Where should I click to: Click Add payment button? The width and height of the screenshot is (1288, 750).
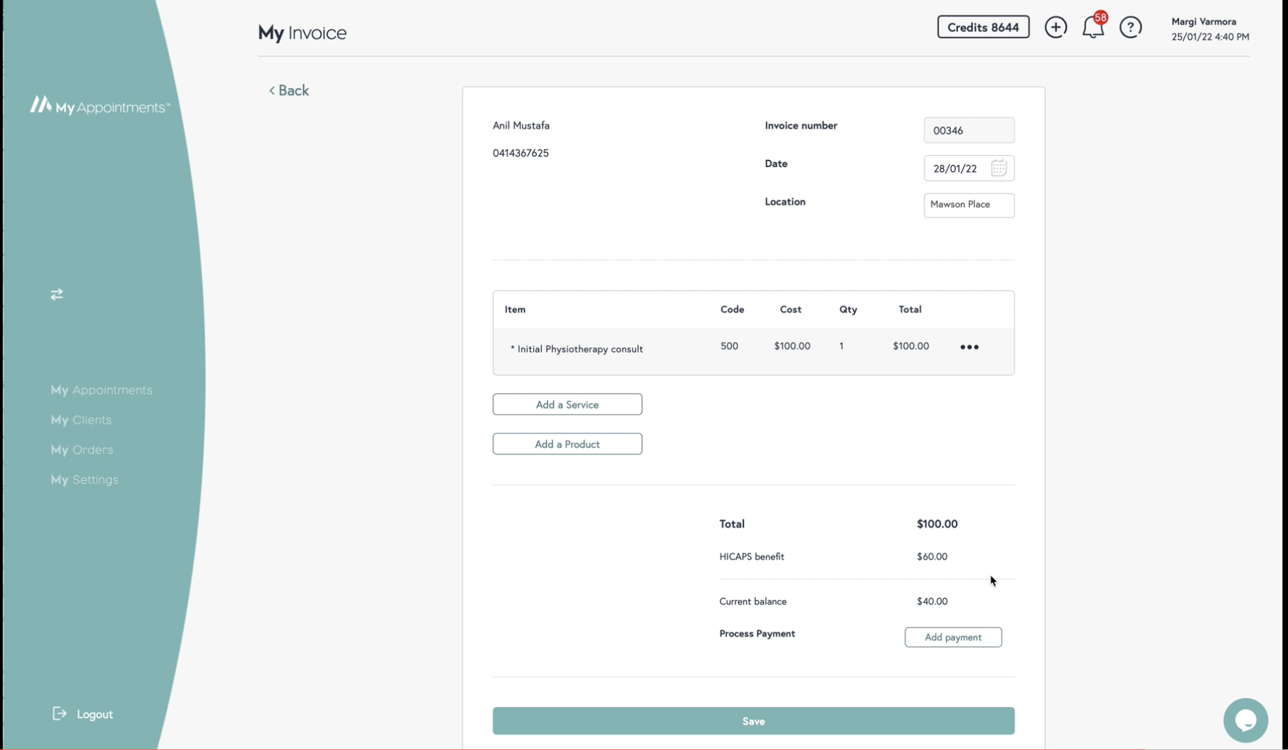pos(952,637)
